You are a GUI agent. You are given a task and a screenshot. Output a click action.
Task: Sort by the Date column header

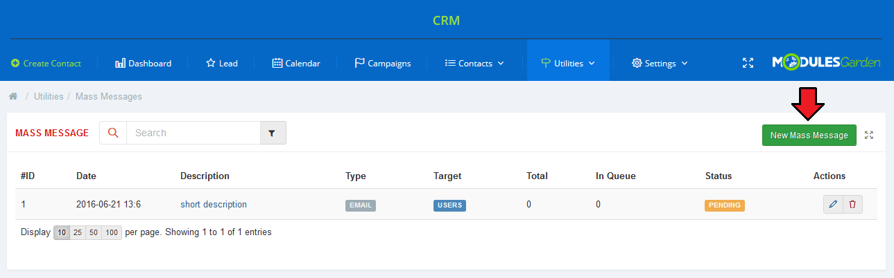[x=86, y=176]
